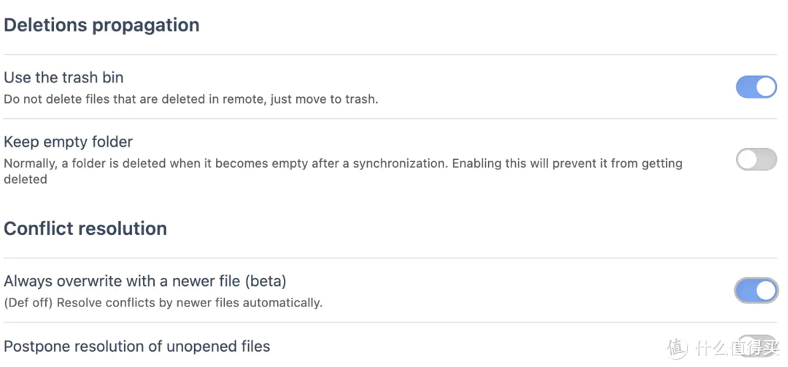Click the wrapped word 'deleted' under Keep empty folder
The height and width of the screenshot is (367, 788).
[25, 179]
